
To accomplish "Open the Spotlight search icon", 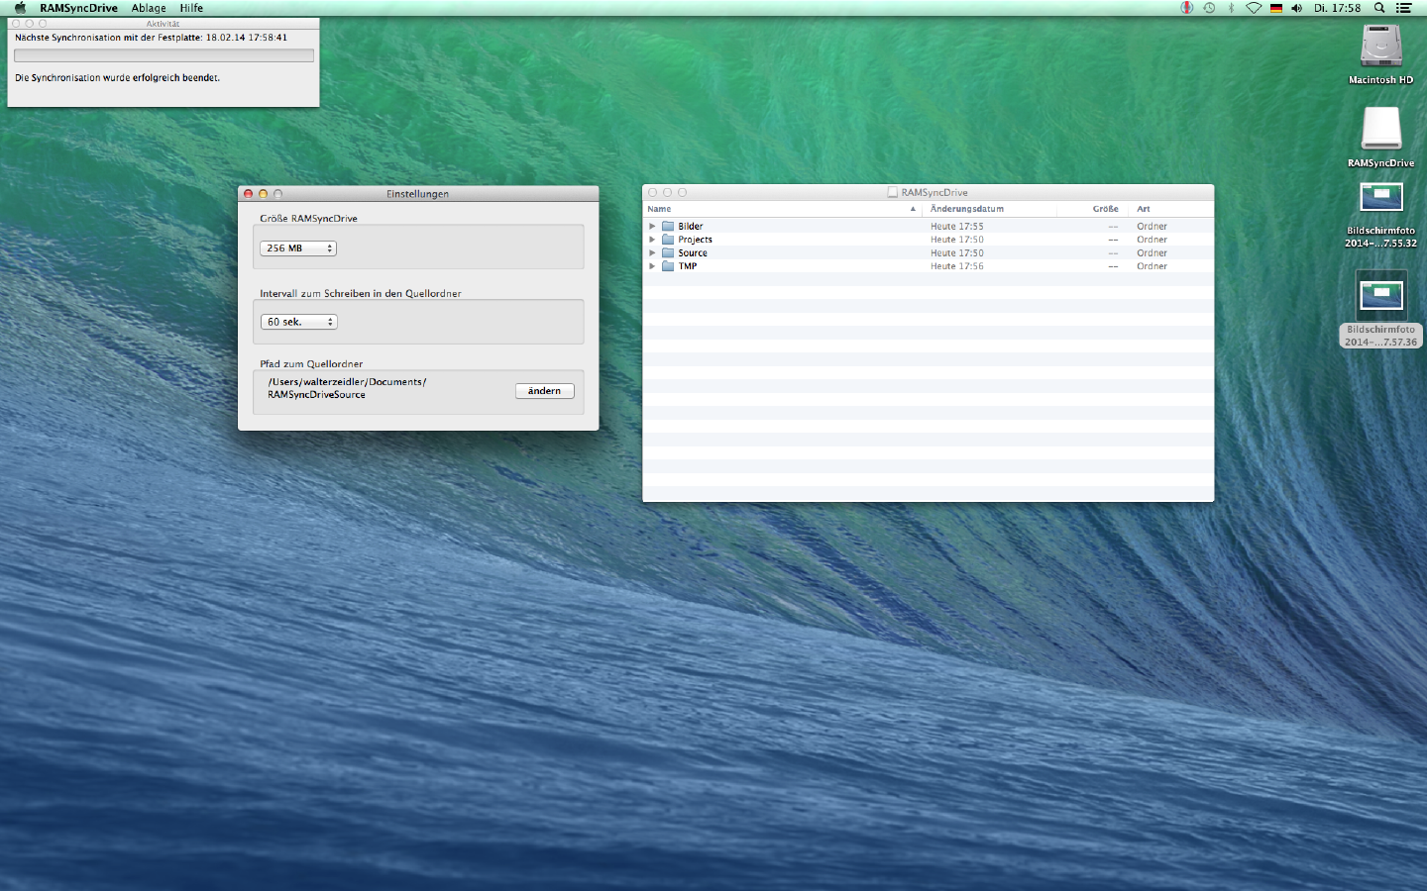I will pyautogui.click(x=1378, y=8).
